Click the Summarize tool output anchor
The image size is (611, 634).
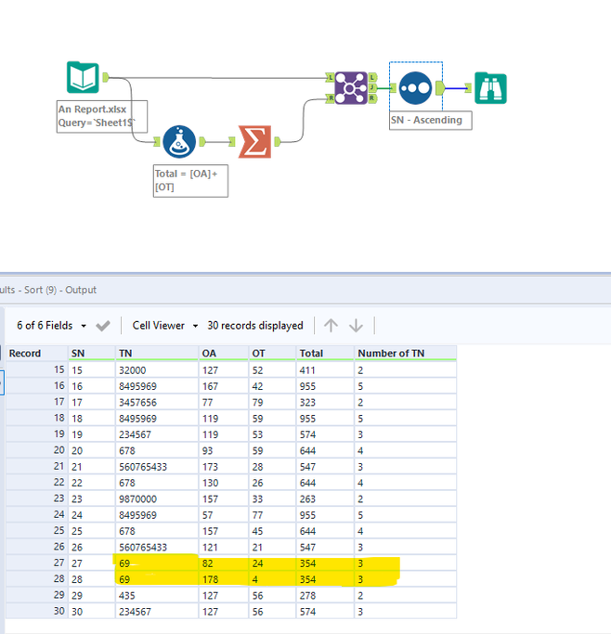pyautogui.click(x=278, y=141)
